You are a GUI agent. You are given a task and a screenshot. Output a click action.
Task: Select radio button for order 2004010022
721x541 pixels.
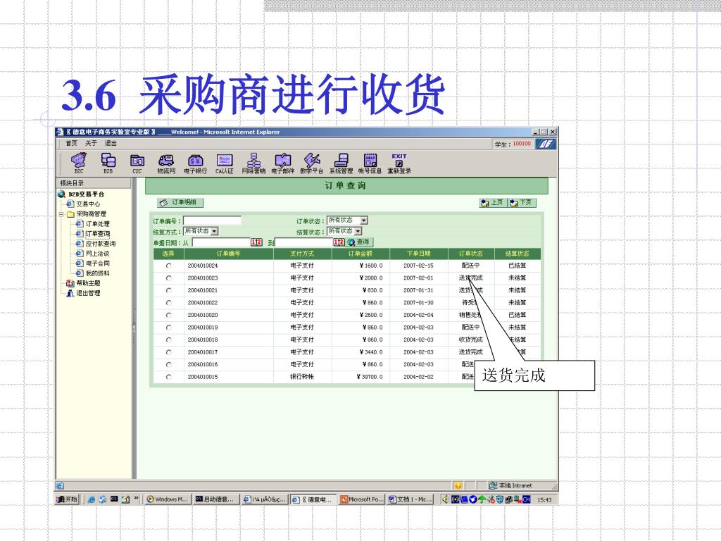tap(169, 303)
